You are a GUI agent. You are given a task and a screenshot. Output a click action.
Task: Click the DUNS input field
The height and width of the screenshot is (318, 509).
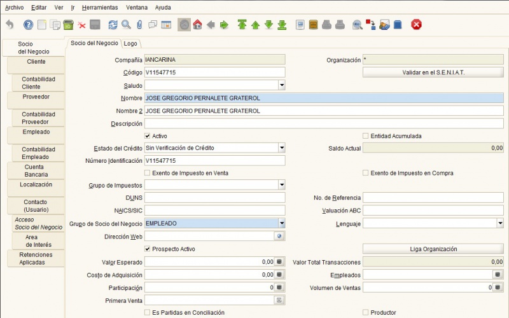(x=215, y=198)
